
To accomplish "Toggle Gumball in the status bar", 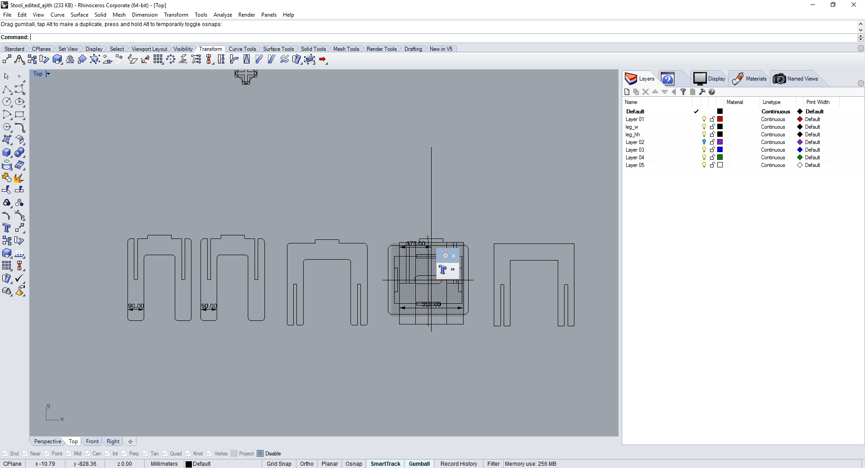I will (x=419, y=464).
